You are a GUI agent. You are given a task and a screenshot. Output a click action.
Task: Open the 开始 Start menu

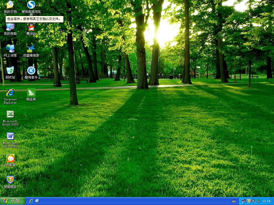coord(13,201)
